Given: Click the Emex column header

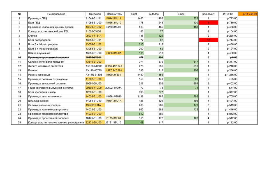Looking at the screenshot, I should 181,14.
